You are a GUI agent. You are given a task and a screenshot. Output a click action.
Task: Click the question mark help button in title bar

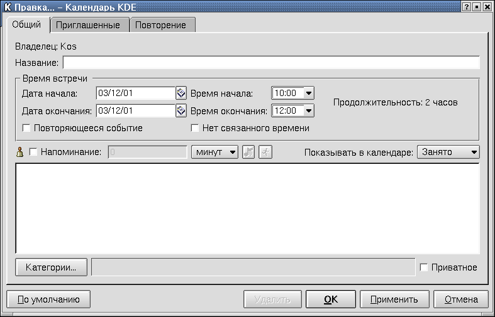click(467, 6)
